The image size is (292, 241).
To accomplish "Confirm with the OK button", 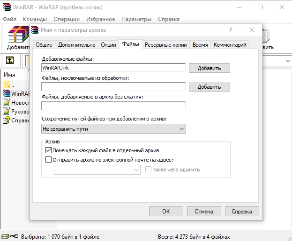I will pos(166,211).
